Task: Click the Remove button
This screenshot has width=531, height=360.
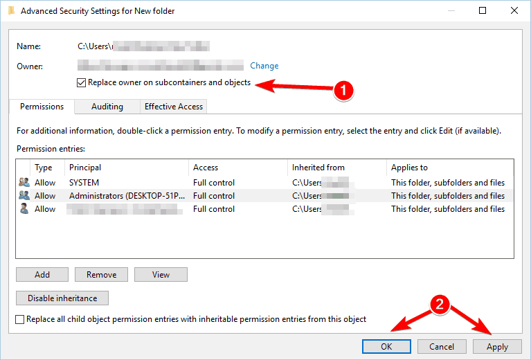Action: click(x=101, y=275)
